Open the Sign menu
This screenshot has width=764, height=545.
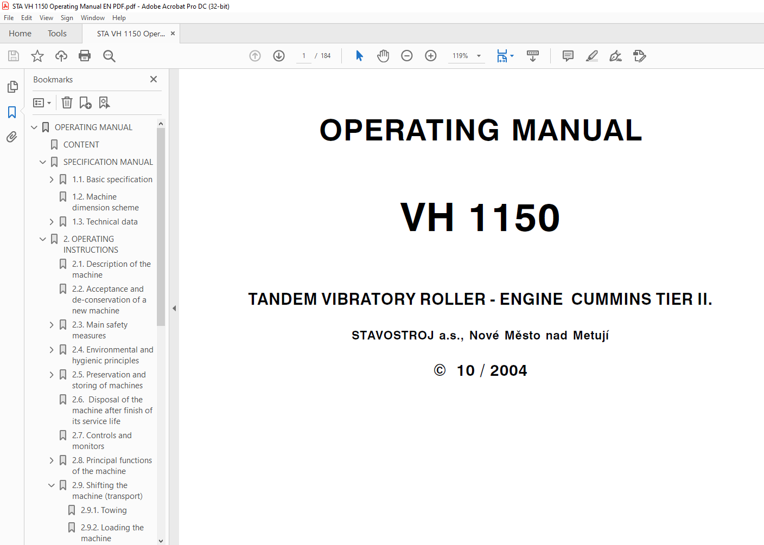pos(67,18)
